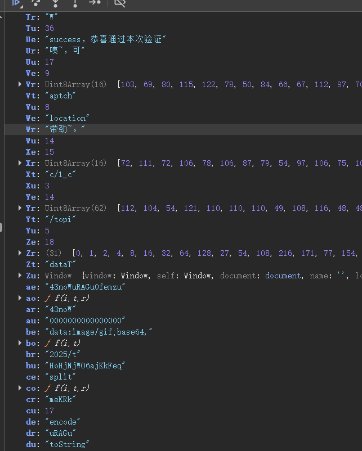Screen dimensions: 362x451
Task: Click the ae value "43noWuRAGuOfemzu"
Action: pos(85,287)
